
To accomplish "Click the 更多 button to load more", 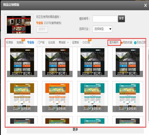I will pos(75,130).
